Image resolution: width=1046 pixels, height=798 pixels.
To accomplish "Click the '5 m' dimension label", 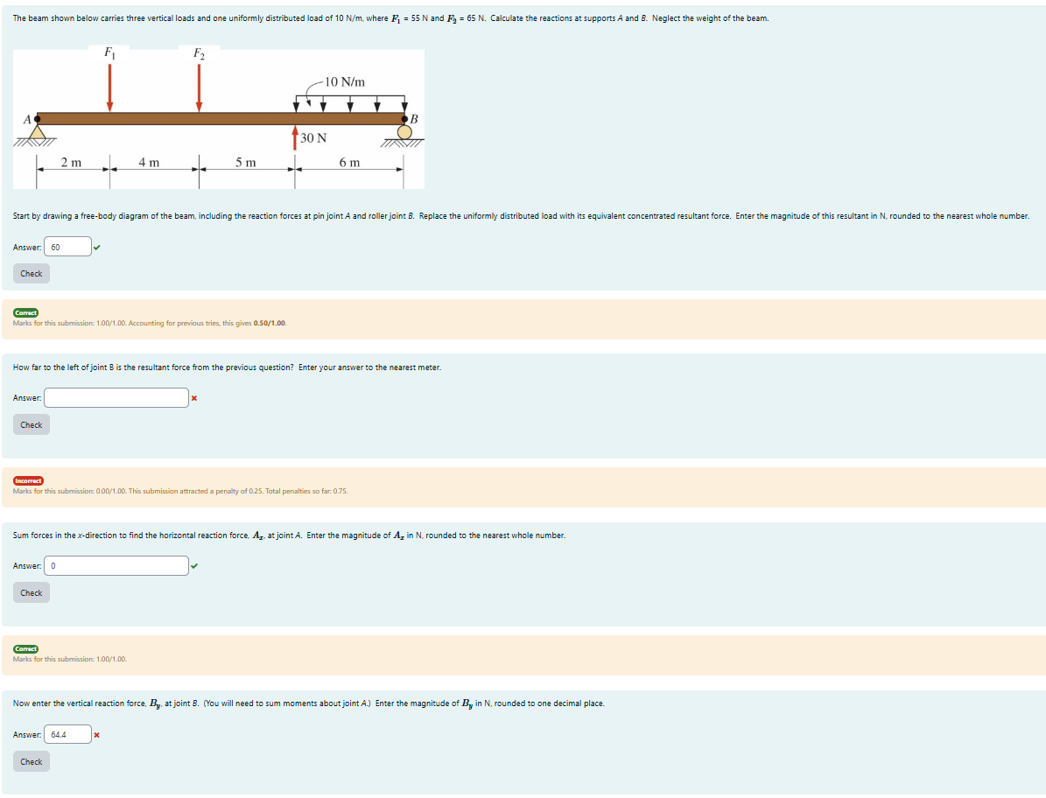I will pos(245,163).
